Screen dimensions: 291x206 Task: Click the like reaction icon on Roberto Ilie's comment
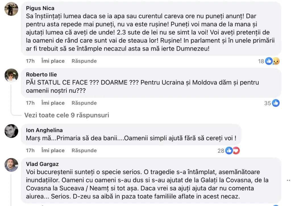[x=276, y=103]
